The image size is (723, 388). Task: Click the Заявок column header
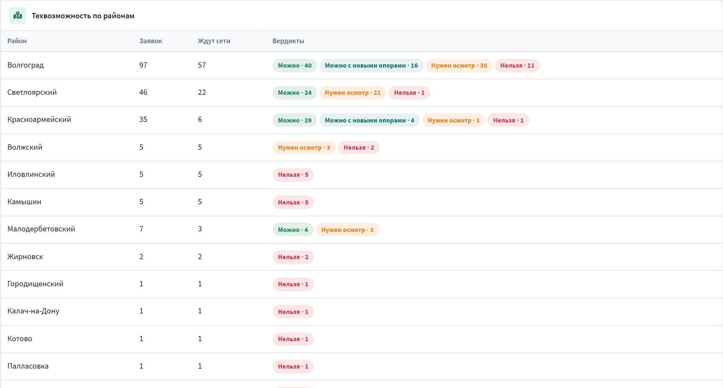coord(151,41)
